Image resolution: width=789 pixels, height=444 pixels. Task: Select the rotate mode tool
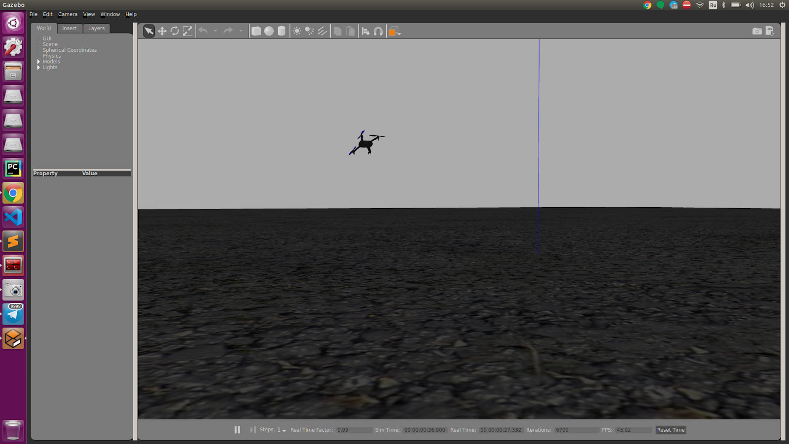(175, 31)
